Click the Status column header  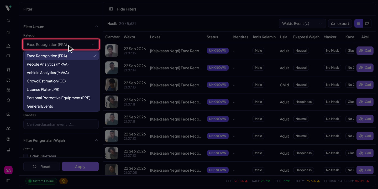click(x=212, y=37)
